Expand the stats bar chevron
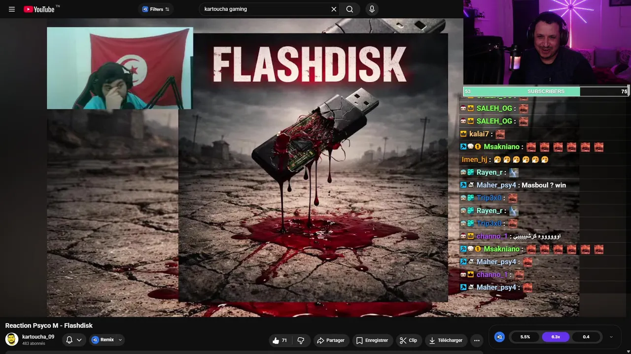The height and width of the screenshot is (354, 631). coord(611,337)
